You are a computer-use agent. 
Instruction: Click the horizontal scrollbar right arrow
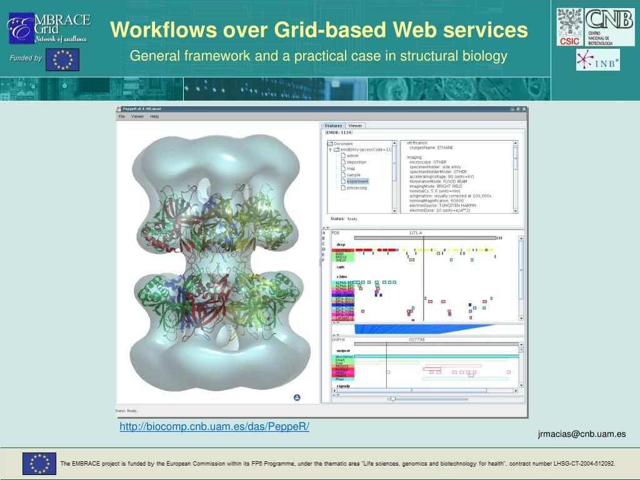pyautogui.click(x=516, y=391)
